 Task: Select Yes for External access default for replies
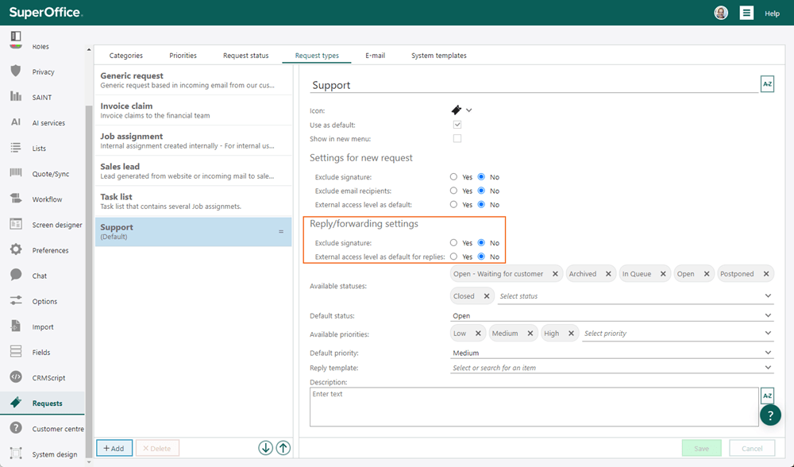pos(453,257)
